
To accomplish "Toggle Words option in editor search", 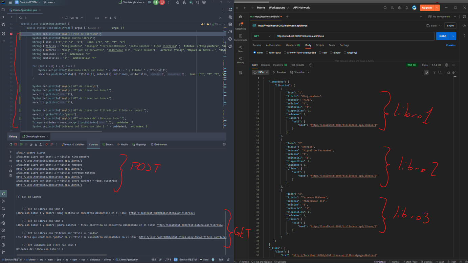I will point(77,18).
